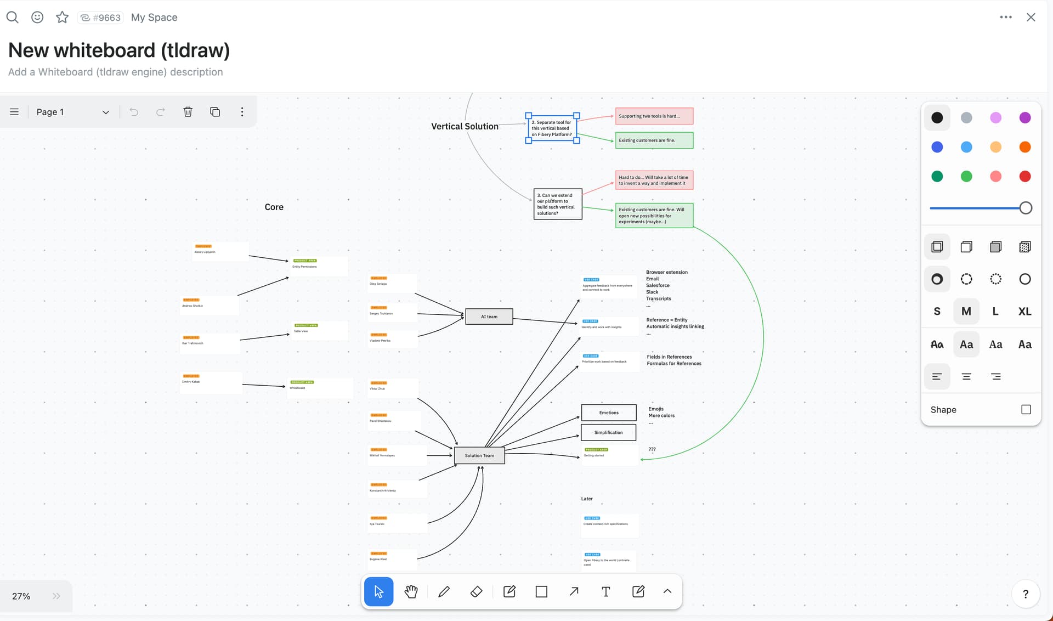
Task: Choose the dashed line style option
Action: click(966, 279)
